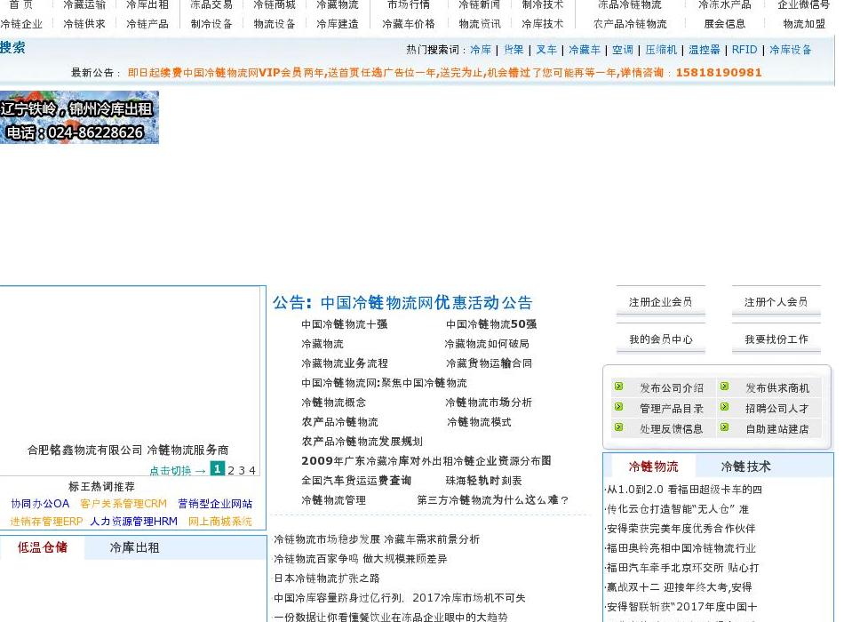844x622 pixels.
Task: Click the green arrow icon beside 发布公司介绍
Action: [x=619, y=387]
